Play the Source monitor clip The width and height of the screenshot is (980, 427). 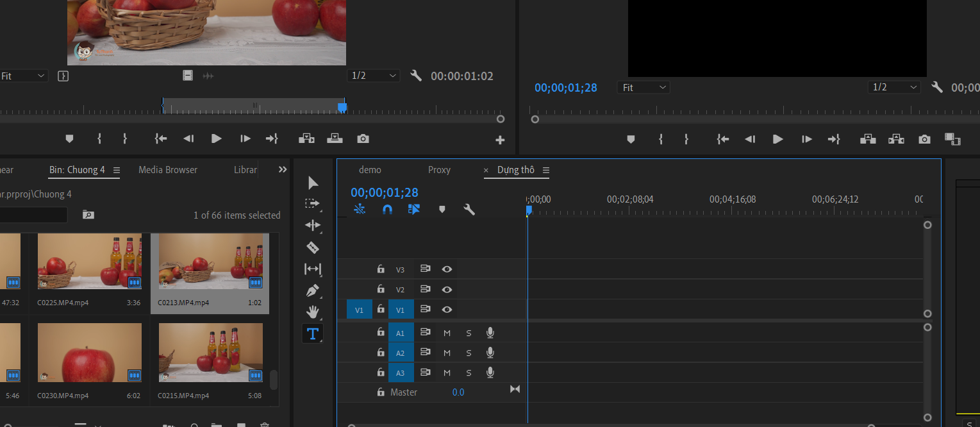coord(217,138)
